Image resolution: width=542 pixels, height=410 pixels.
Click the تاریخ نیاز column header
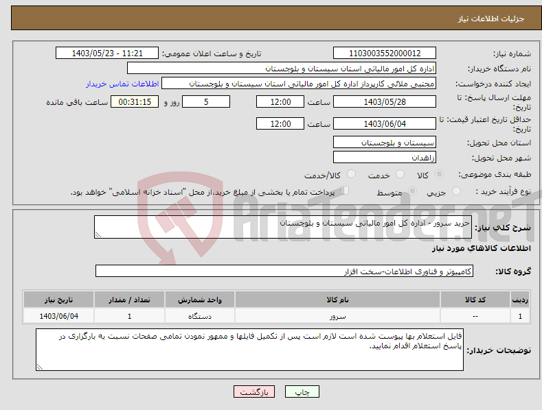click(x=59, y=300)
